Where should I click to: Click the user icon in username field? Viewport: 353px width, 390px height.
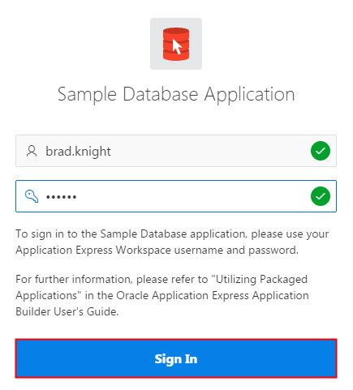point(32,151)
